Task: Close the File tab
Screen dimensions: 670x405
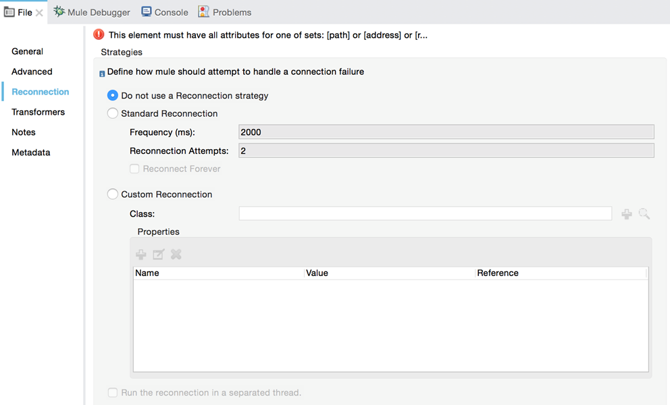Action: coord(39,13)
